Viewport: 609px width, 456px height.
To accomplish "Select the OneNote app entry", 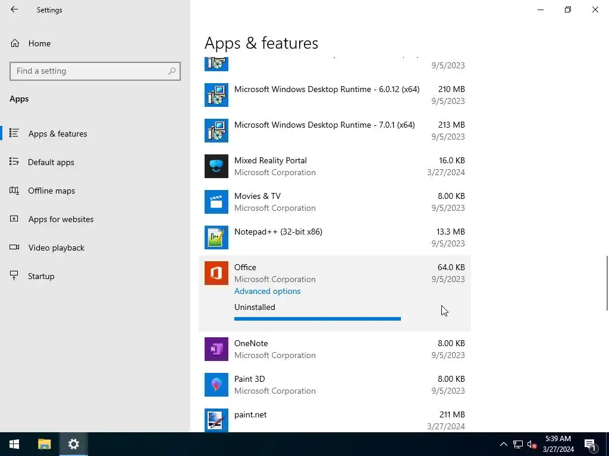I will click(335, 349).
